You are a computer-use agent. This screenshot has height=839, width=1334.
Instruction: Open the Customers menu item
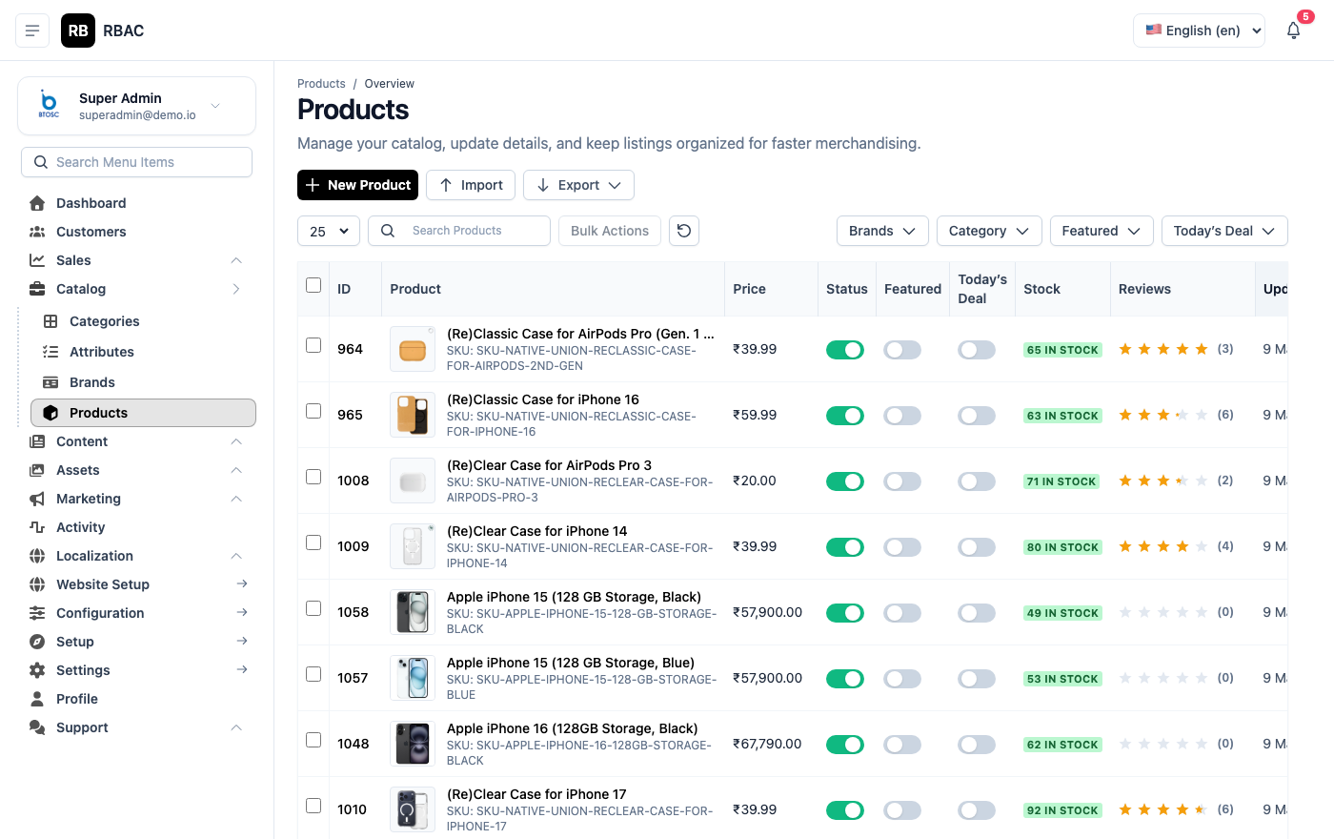point(136,232)
